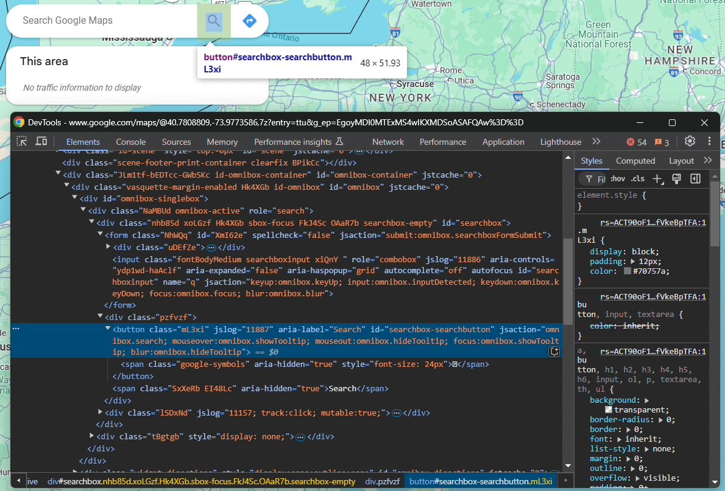Screen dimensions: 725x491
Task: Expand the lSDxNd div node
Action: (x=100, y=411)
